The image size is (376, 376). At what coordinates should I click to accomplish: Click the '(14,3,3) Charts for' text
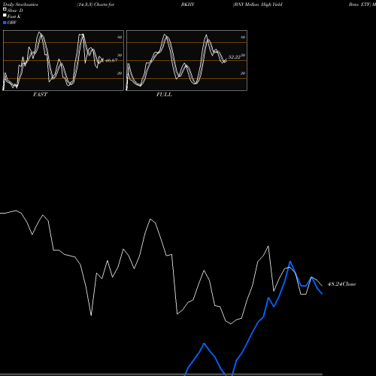(96, 5)
